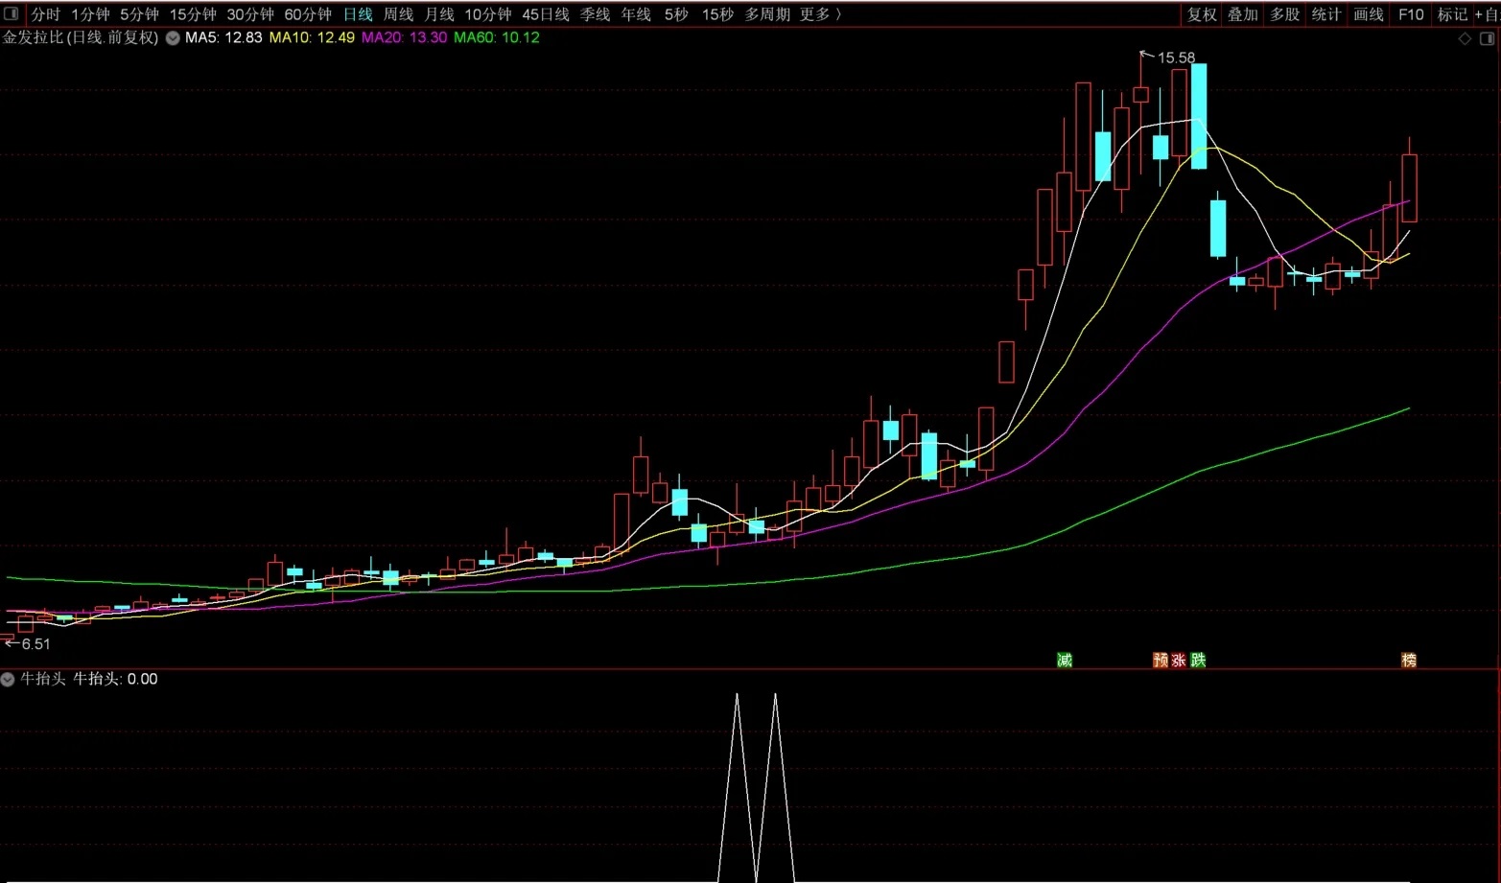Click the last red candlestick on the right
The width and height of the screenshot is (1501, 883).
1409,188
